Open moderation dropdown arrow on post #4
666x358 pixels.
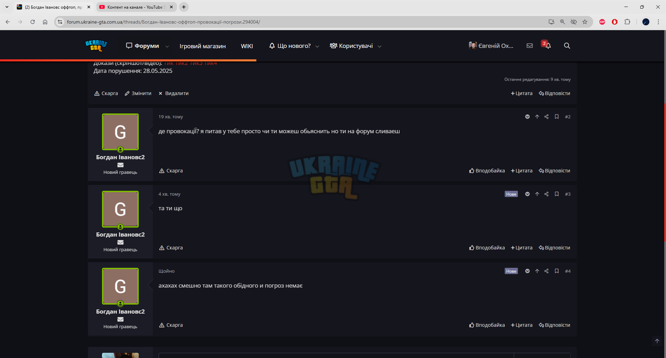[x=527, y=271]
